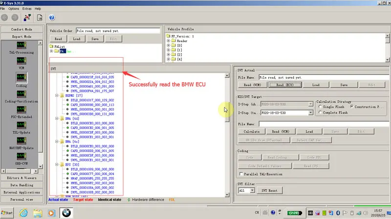Click Save button in SVT Actual
This screenshot has width=391, height=219.
coord(344,85)
